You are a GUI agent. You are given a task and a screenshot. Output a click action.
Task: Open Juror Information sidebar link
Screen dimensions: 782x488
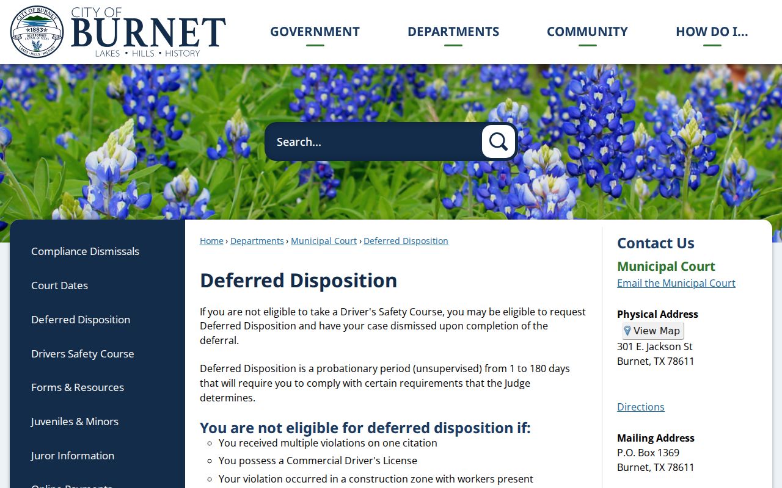(73, 456)
